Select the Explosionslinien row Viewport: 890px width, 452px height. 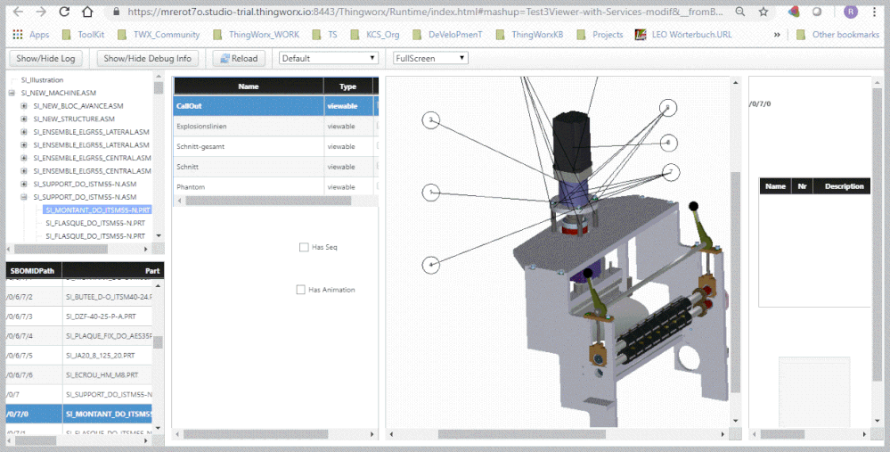click(276, 126)
